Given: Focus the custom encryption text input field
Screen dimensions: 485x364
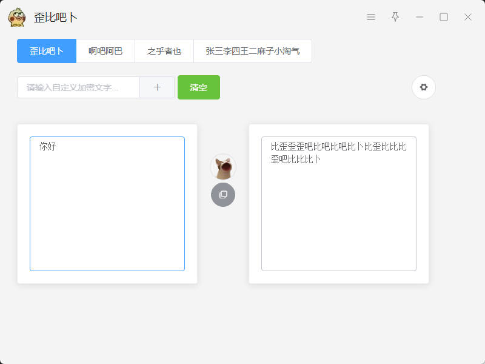Looking at the screenshot, I should [78, 87].
